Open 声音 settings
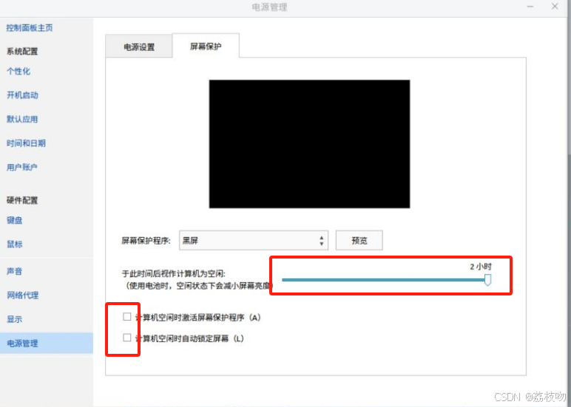This screenshot has width=571, height=407. coord(15,271)
